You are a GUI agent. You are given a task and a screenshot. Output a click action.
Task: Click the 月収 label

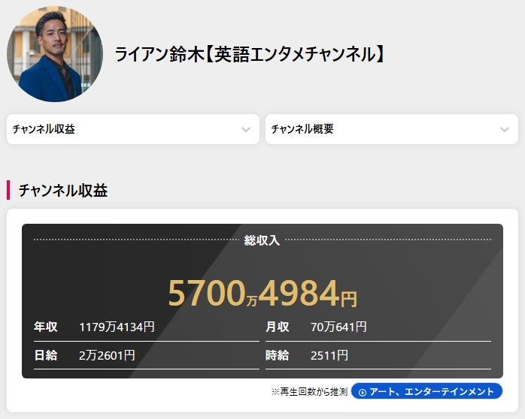277,327
